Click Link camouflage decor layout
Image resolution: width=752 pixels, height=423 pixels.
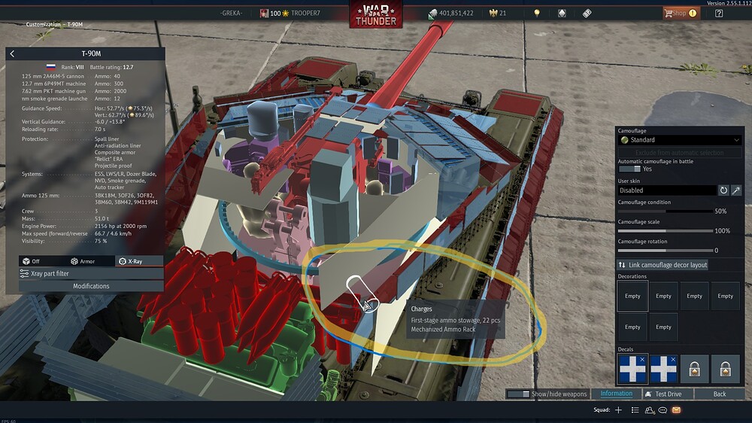[663, 265]
